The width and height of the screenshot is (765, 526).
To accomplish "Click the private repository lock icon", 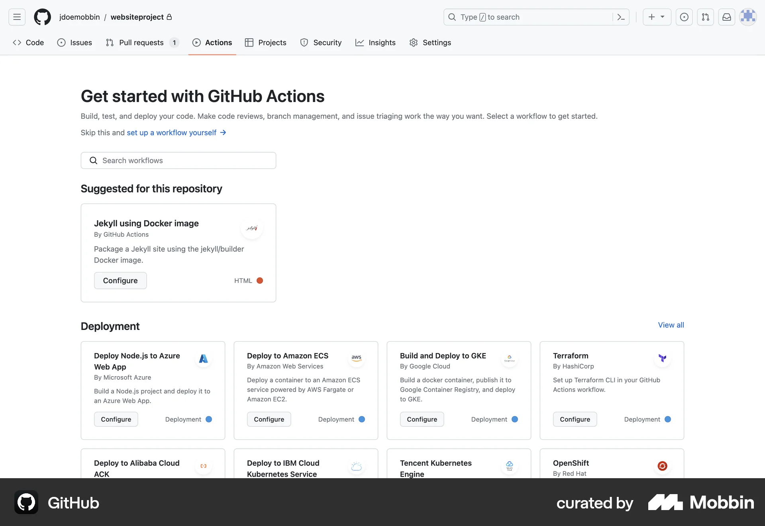I will tap(170, 17).
